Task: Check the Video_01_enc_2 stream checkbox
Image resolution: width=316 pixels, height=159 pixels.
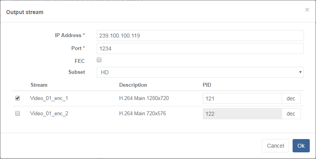Action: click(x=18, y=113)
